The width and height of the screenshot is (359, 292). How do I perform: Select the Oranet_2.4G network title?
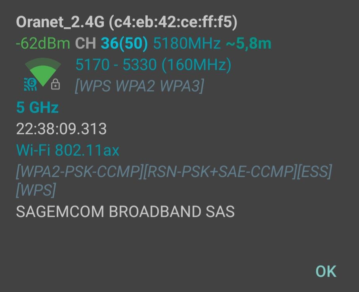60,22
